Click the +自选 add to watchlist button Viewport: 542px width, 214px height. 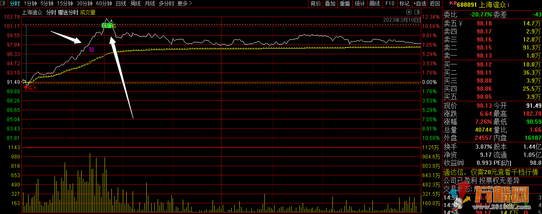click(x=419, y=3)
